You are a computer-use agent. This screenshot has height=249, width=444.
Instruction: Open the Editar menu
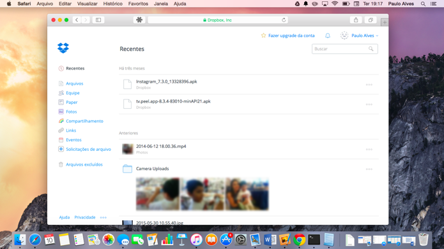pos(65,4)
